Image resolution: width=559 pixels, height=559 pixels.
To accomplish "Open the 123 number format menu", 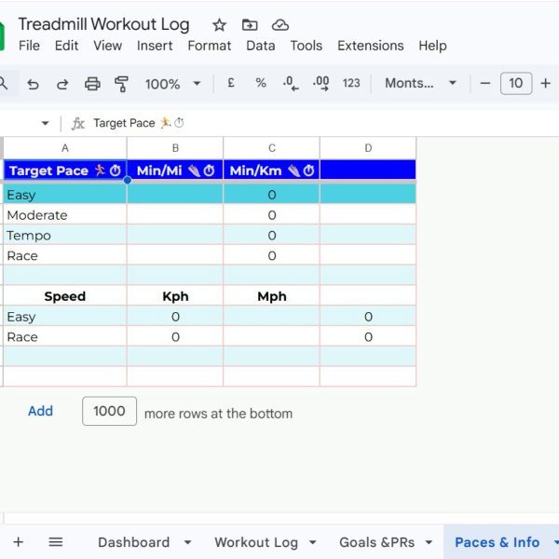I will pyautogui.click(x=351, y=83).
